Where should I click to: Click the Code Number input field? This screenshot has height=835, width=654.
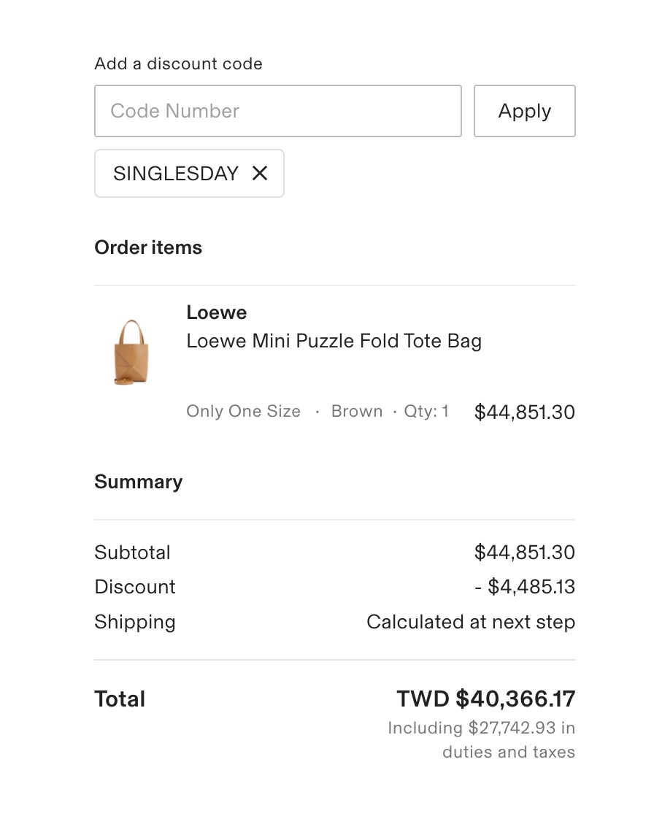pyautogui.click(x=277, y=111)
